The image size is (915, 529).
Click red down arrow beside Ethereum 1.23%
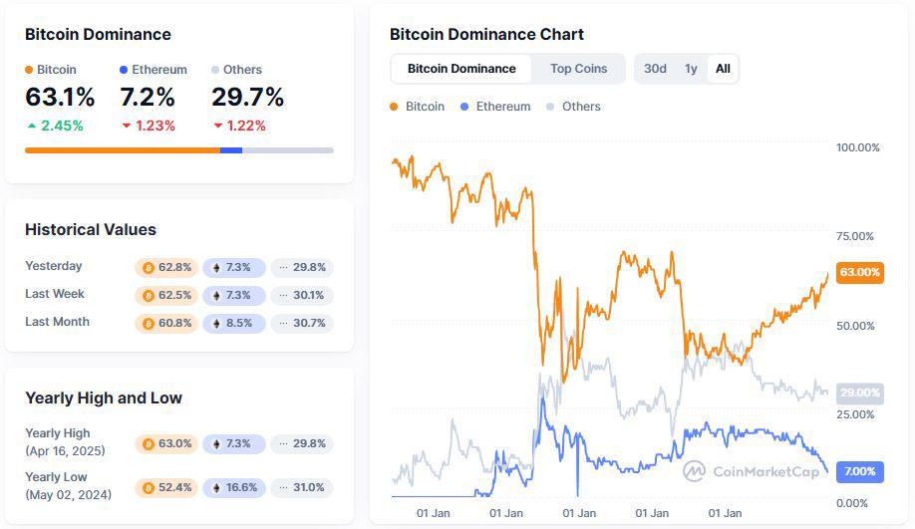point(126,126)
